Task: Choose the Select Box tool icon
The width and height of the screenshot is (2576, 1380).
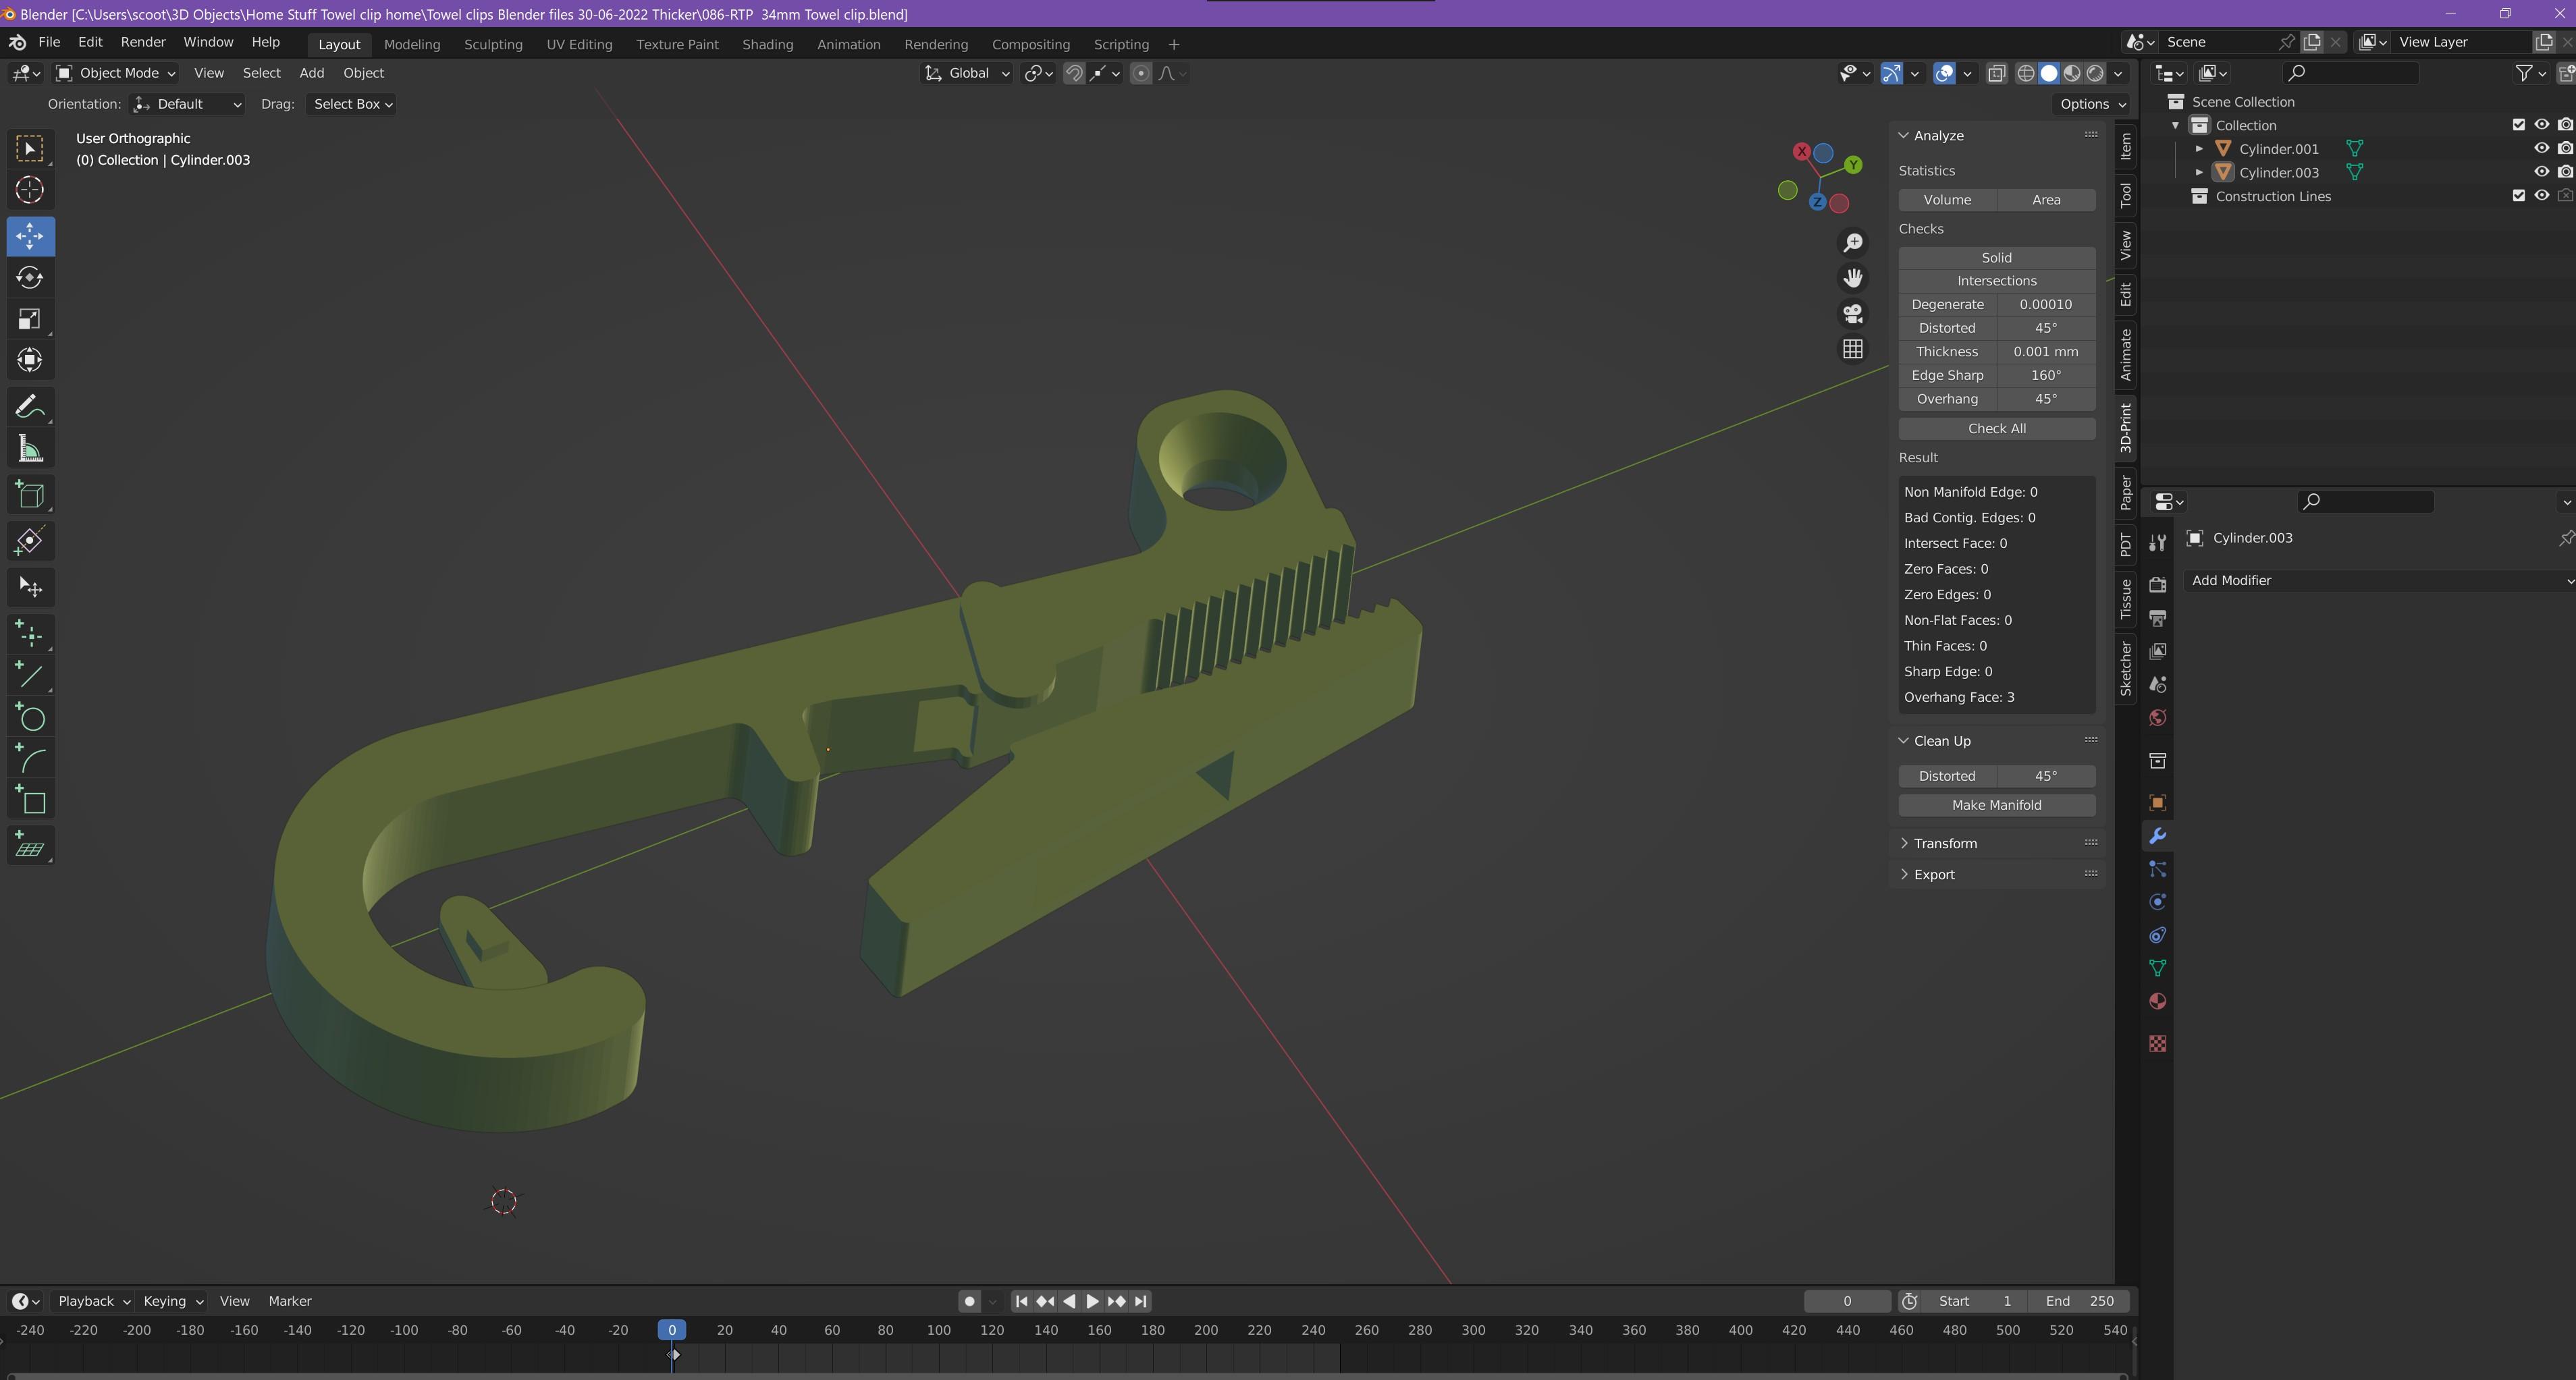Action: [x=30, y=148]
